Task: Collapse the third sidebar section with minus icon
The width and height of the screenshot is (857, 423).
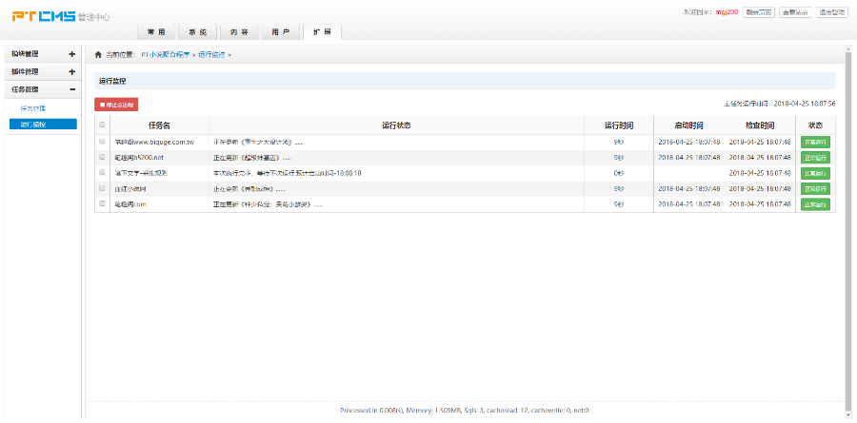Action: 72,89
